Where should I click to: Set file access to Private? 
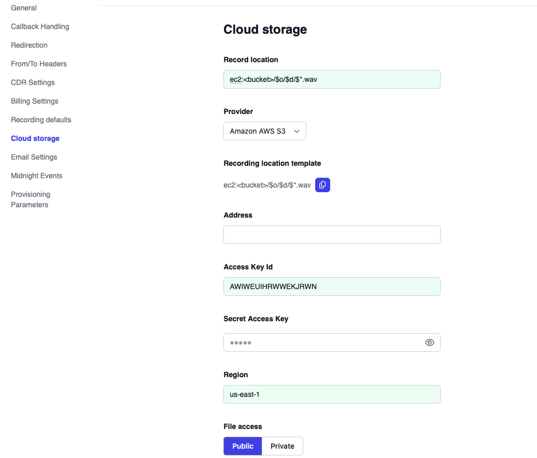click(x=282, y=446)
